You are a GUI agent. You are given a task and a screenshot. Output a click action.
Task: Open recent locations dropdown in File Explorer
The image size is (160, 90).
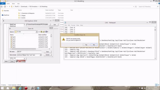(x=7, y=6)
